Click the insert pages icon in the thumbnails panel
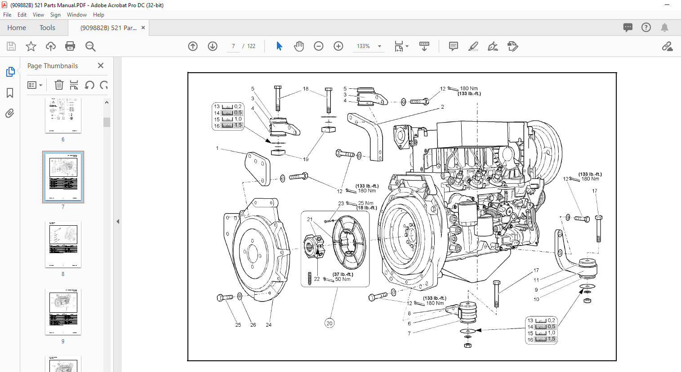This screenshot has width=681, height=372. click(x=74, y=85)
